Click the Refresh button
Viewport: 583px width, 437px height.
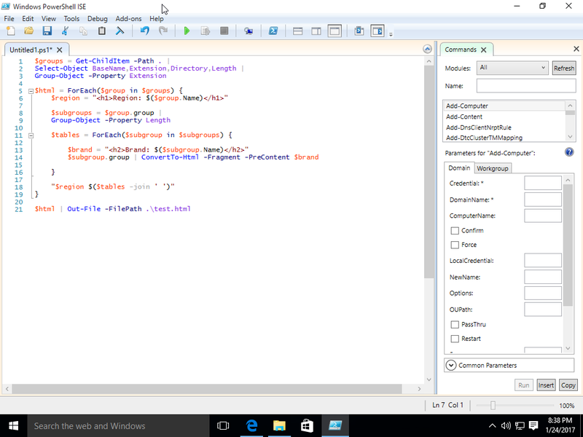[563, 68]
